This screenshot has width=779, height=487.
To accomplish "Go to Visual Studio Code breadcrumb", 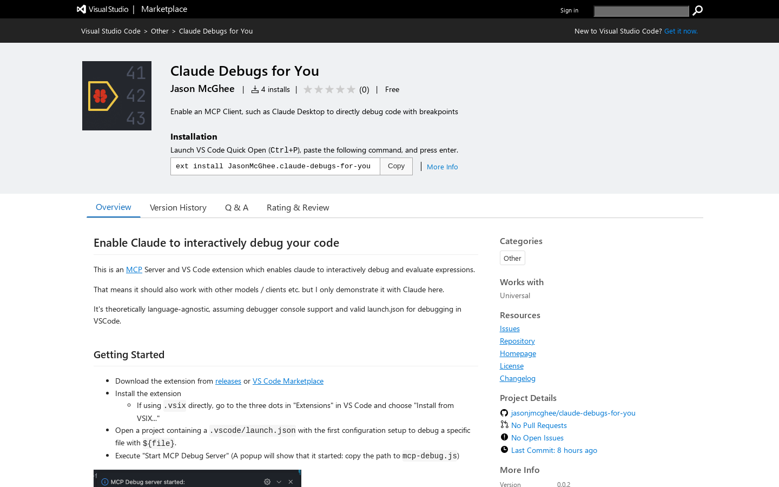I will tap(111, 31).
